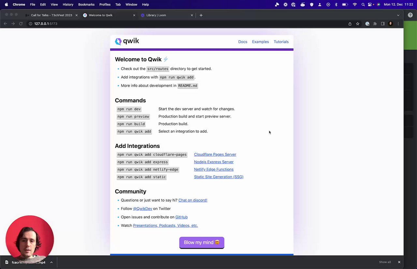Screen dimensions: 417x269
Task: Open Static Site Generation (SSG) link
Action: [x=219, y=177]
